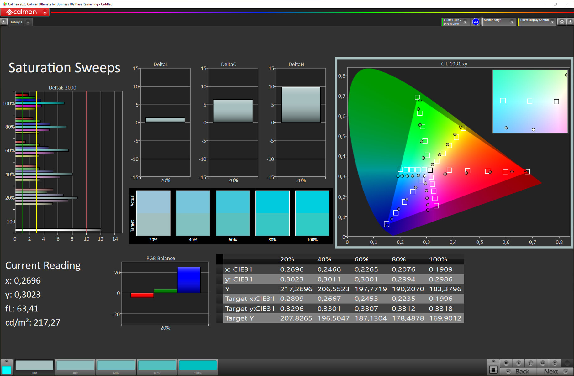This screenshot has width=574, height=376.
Task: Select the 60% saturation swatch in bottom strip
Action: (x=116, y=367)
